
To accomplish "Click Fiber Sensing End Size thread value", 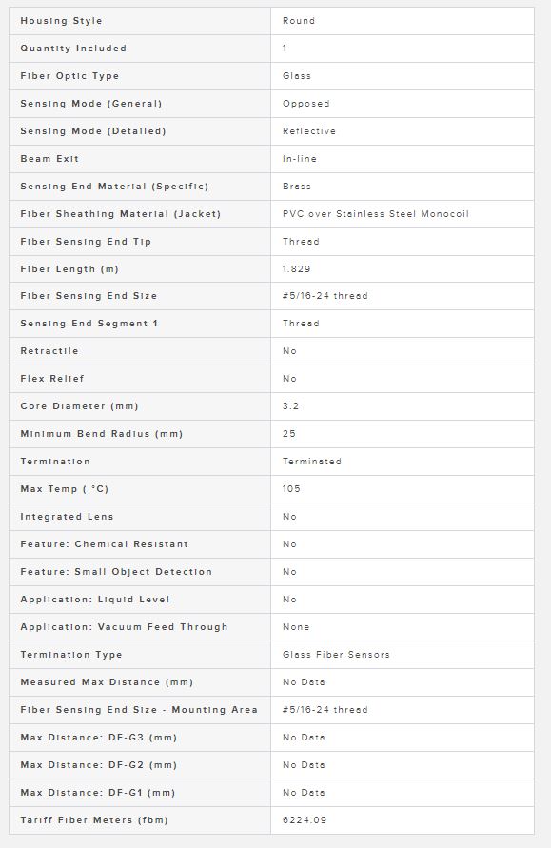I will coord(325,296).
